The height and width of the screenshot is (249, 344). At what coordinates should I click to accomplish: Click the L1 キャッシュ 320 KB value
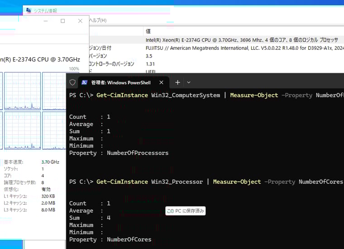point(48,196)
